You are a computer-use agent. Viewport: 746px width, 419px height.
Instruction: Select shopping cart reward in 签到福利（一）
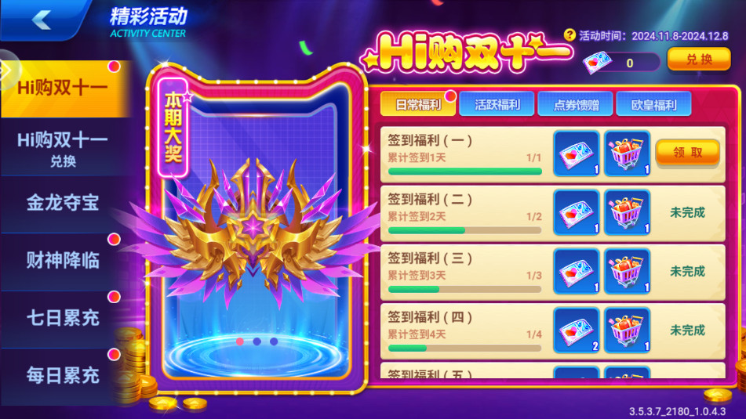pos(627,153)
